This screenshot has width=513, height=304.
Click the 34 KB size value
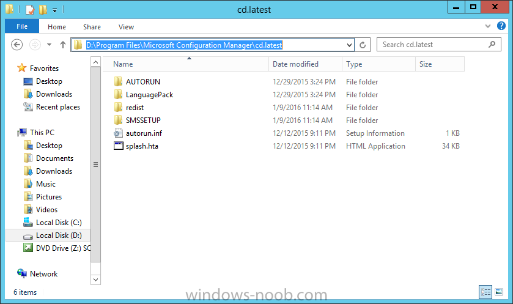pos(451,146)
